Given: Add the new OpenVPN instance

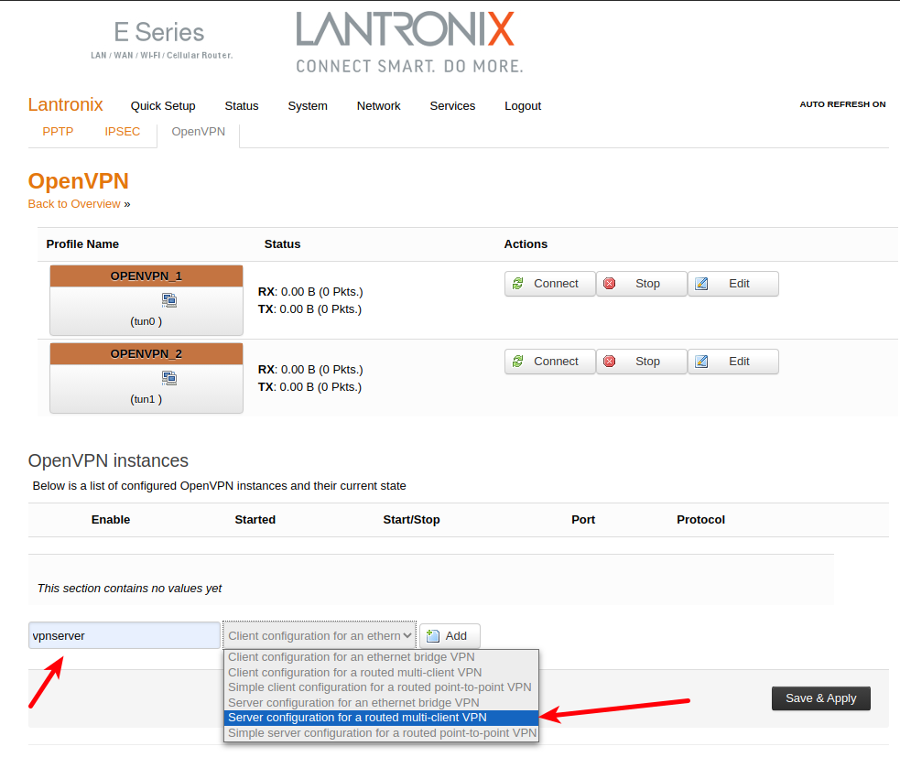Looking at the screenshot, I should (450, 636).
